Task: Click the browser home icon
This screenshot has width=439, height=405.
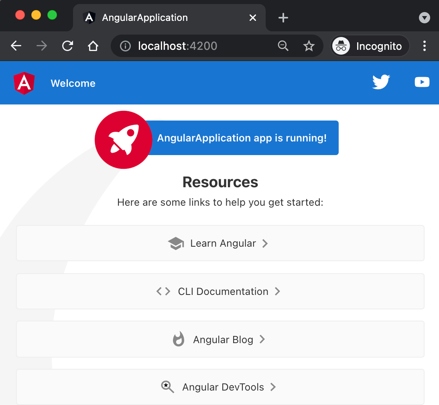Action: pos(93,46)
